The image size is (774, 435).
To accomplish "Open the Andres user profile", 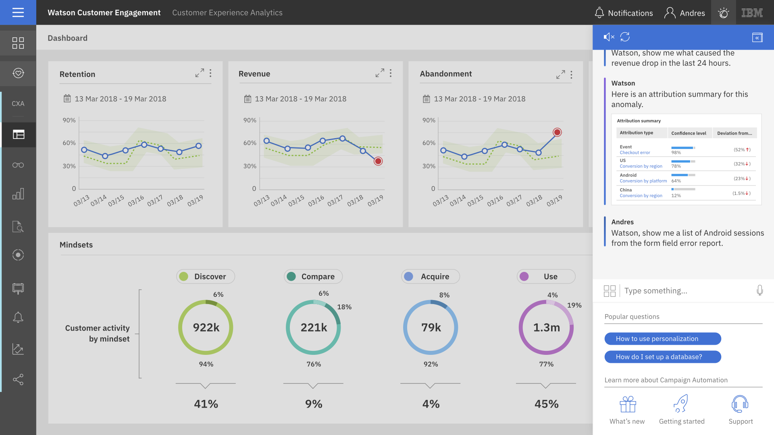I will point(685,13).
